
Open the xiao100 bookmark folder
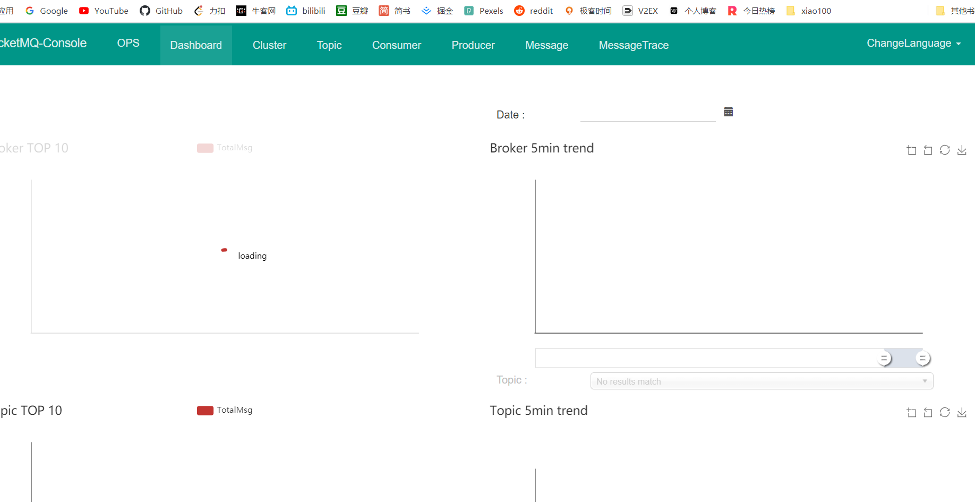[809, 11]
